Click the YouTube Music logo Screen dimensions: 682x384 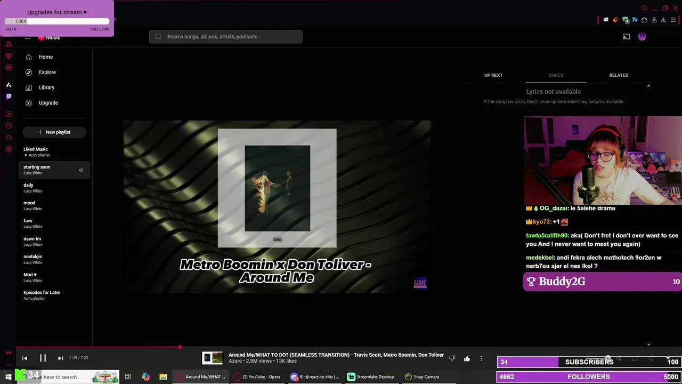tap(49, 37)
